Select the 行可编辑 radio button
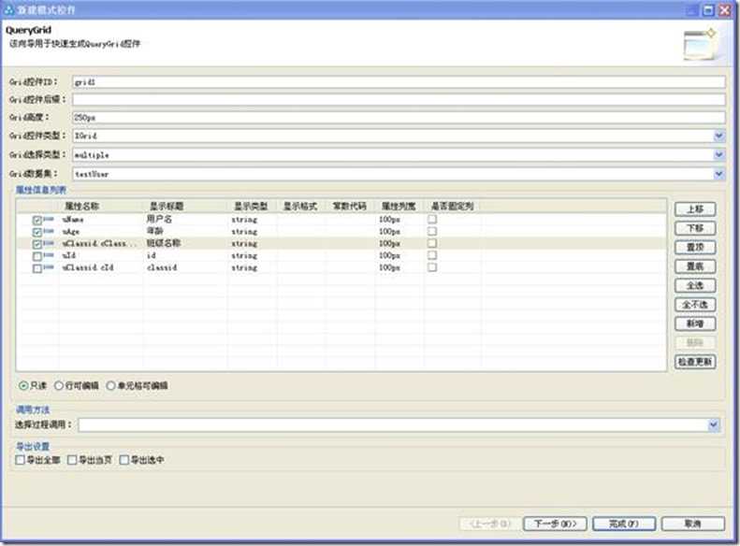Image resolution: width=740 pixels, height=546 pixels. (x=59, y=386)
